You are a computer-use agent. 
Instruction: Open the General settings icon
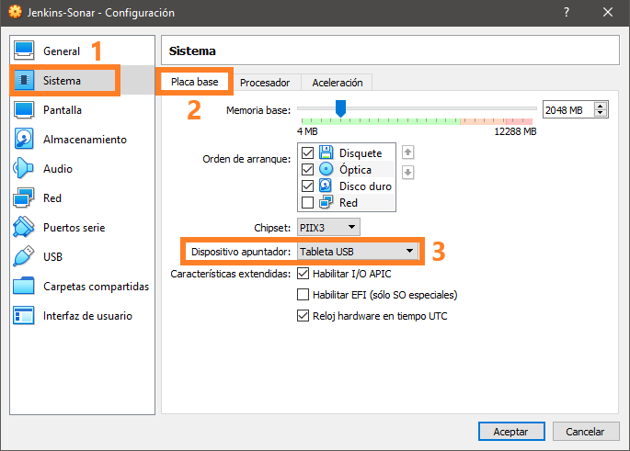[25, 51]
